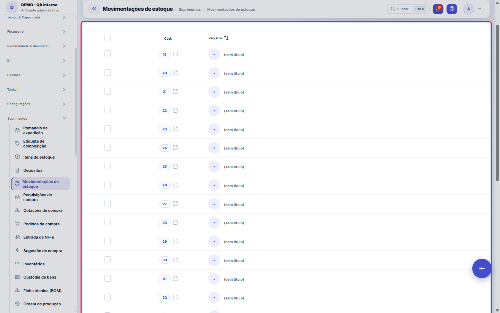Screen dimensions: 500x313
Task: Click the Registro sort arrows icon
Action: 226,38
